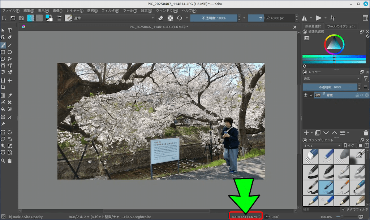Screen dimensions: 370x220
Task: Select the Crop tool
Action: (x=3, y=87)
